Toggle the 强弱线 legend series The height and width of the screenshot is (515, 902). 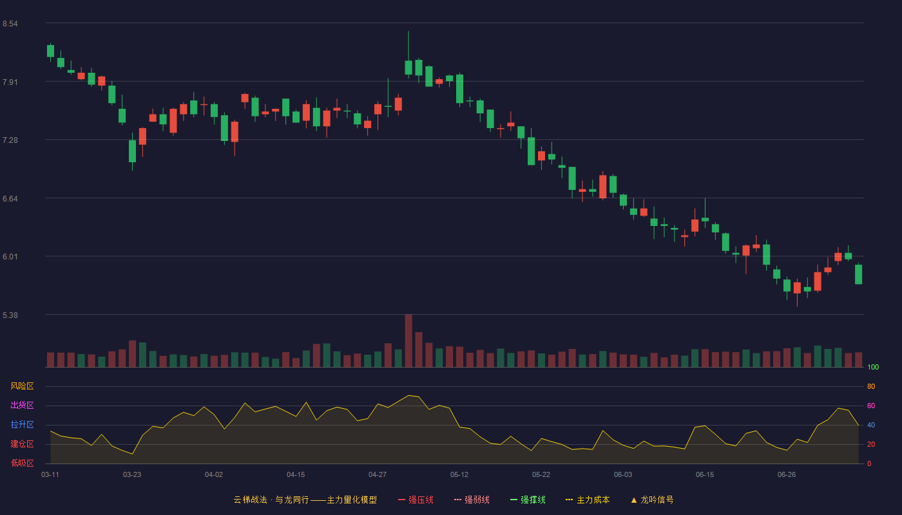click(472, 500)
